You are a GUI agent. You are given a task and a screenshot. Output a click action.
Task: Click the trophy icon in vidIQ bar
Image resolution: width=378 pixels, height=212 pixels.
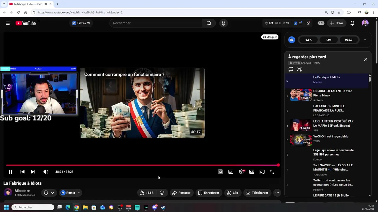308,23
